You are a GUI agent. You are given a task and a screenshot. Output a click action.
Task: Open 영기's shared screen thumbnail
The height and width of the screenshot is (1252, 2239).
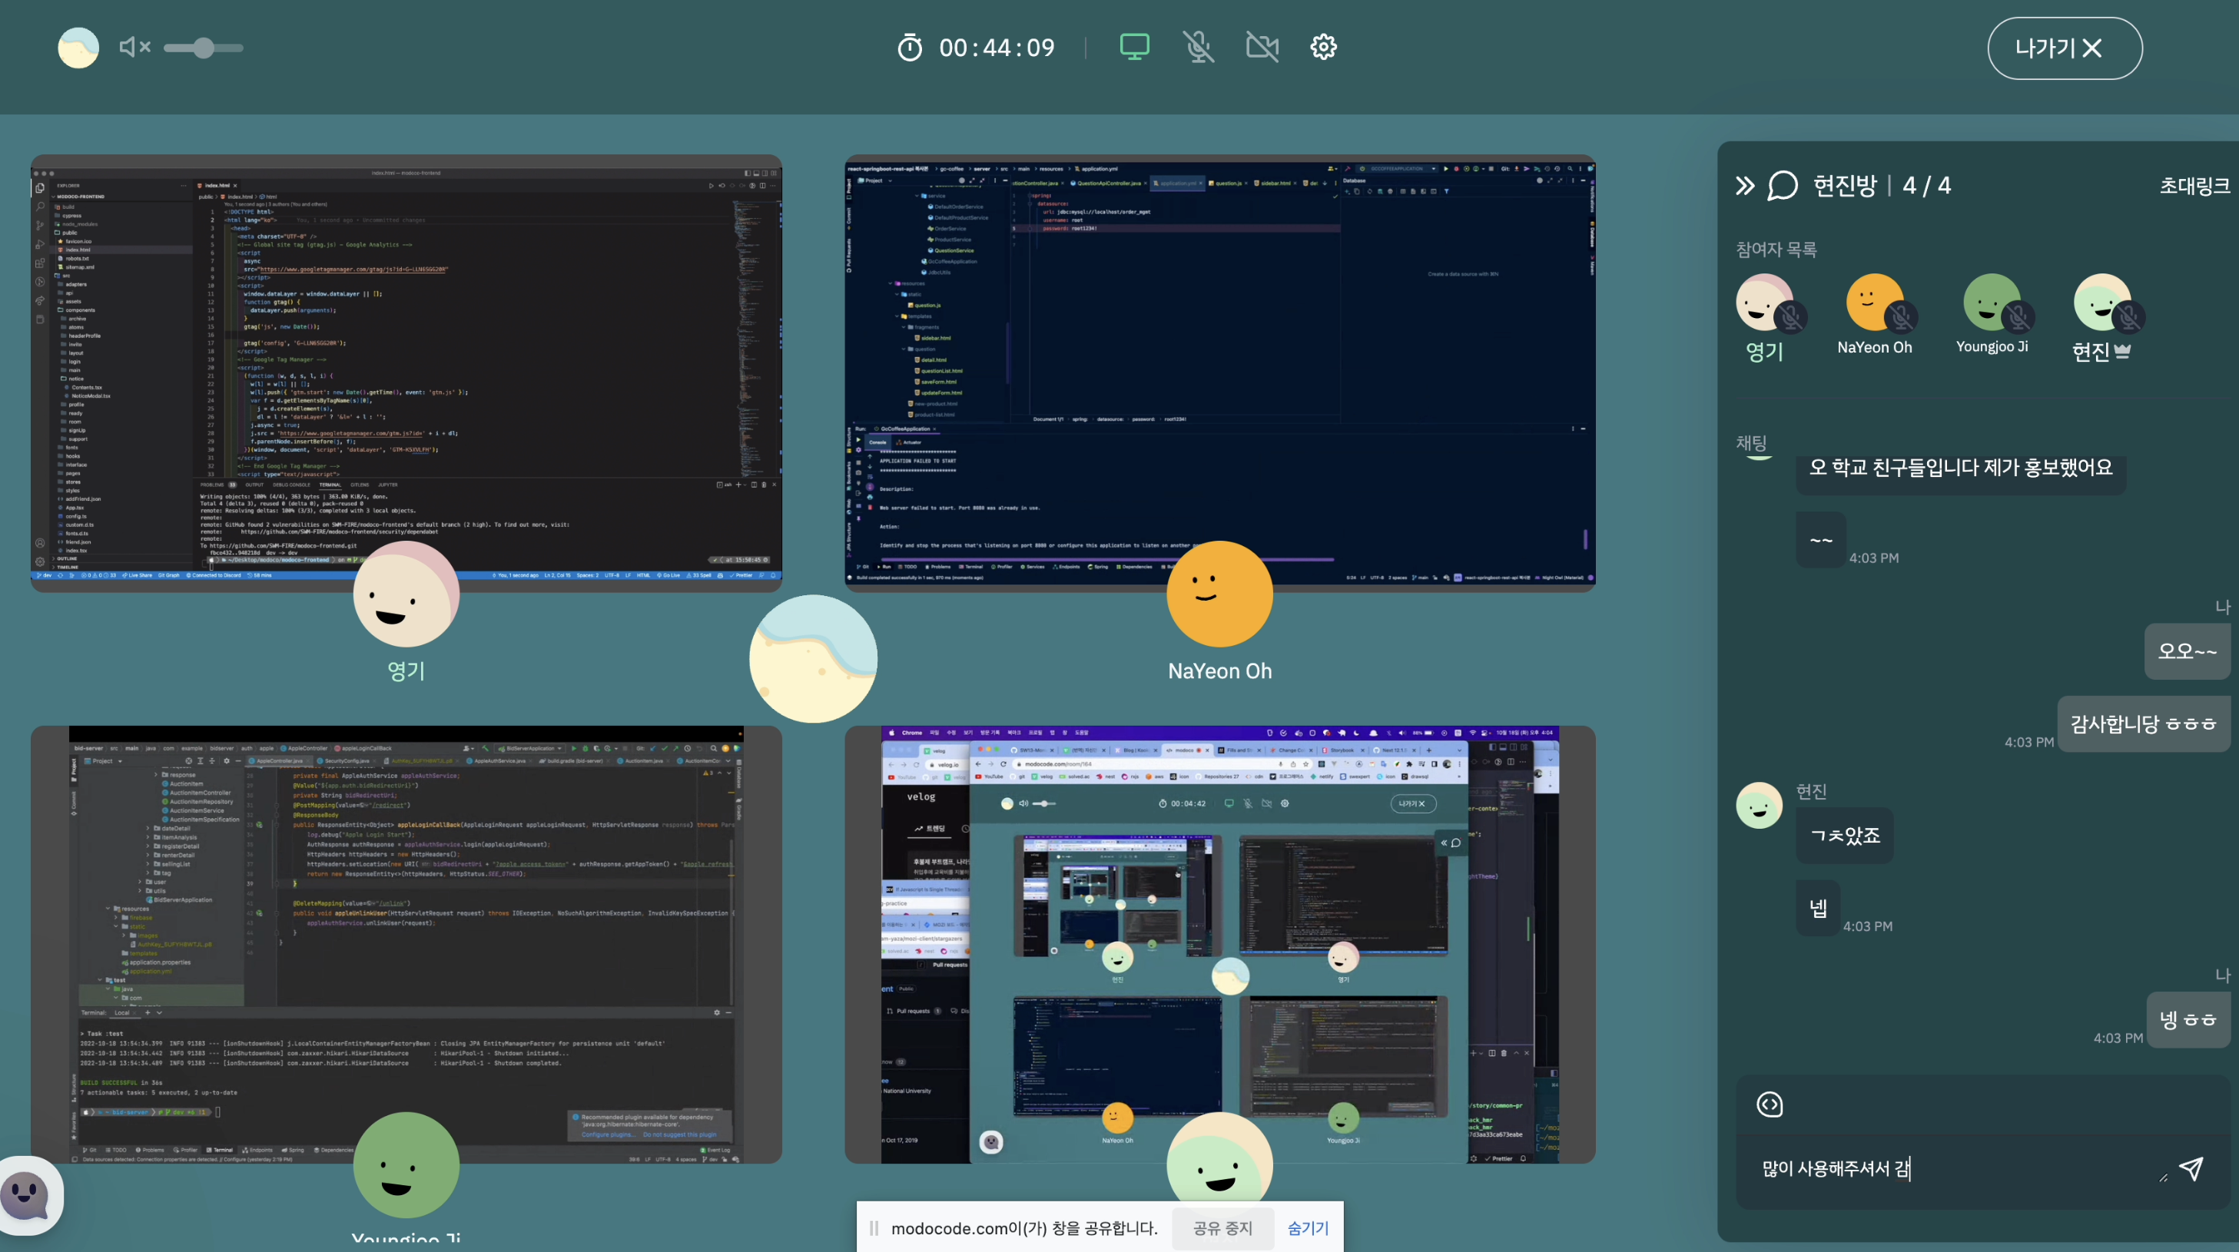click(406, 373)
